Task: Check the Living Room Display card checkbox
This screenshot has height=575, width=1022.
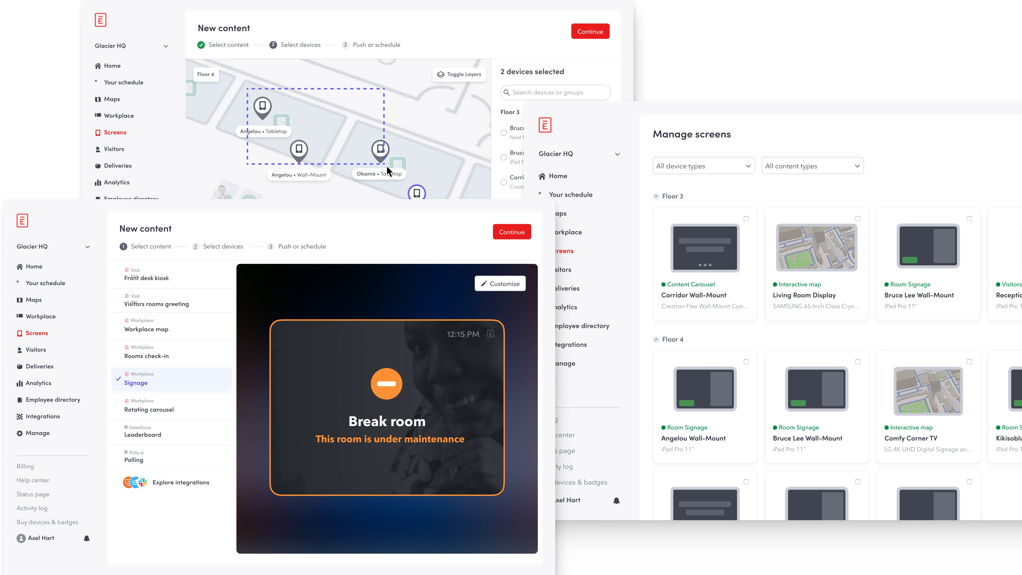Action: click(x=858, y=219)
